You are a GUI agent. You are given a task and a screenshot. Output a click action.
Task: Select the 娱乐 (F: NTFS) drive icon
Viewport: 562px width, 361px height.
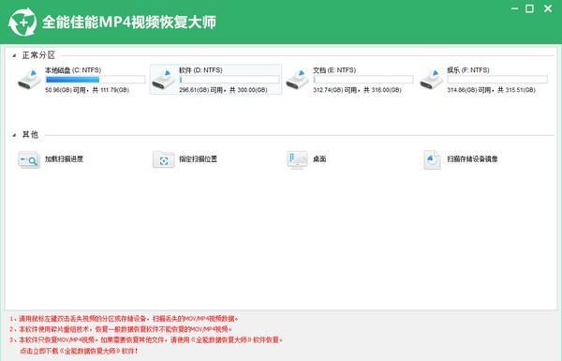pyautogui.click(x=432, y=80)
